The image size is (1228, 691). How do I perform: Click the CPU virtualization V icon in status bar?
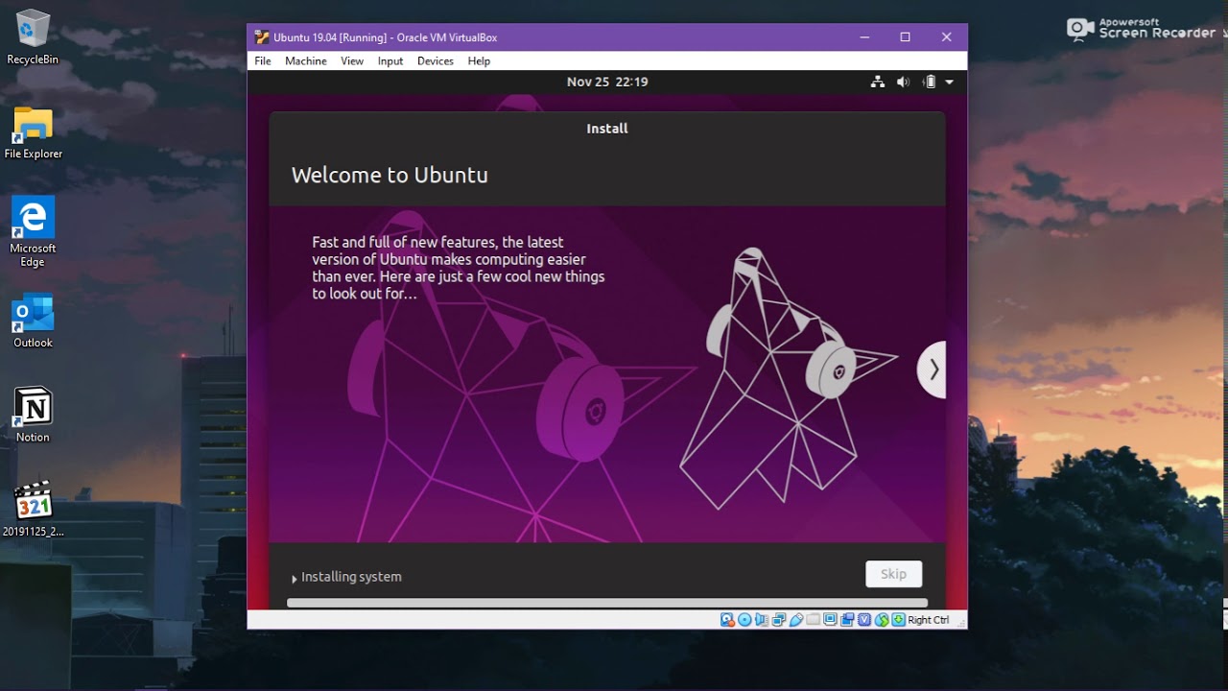[864, 620]
